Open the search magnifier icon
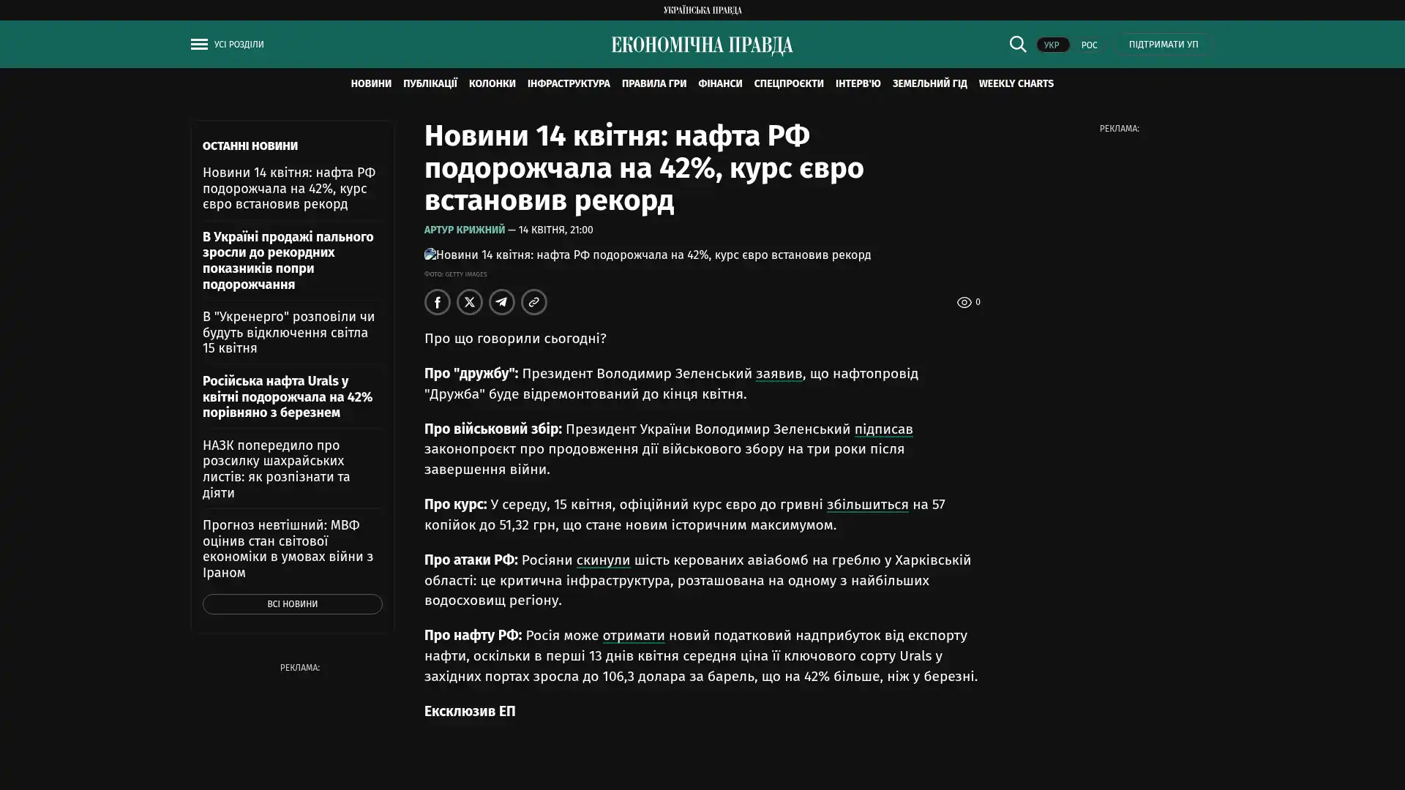Viewport: 1405px width, 790px height. tap(1017, 44)
